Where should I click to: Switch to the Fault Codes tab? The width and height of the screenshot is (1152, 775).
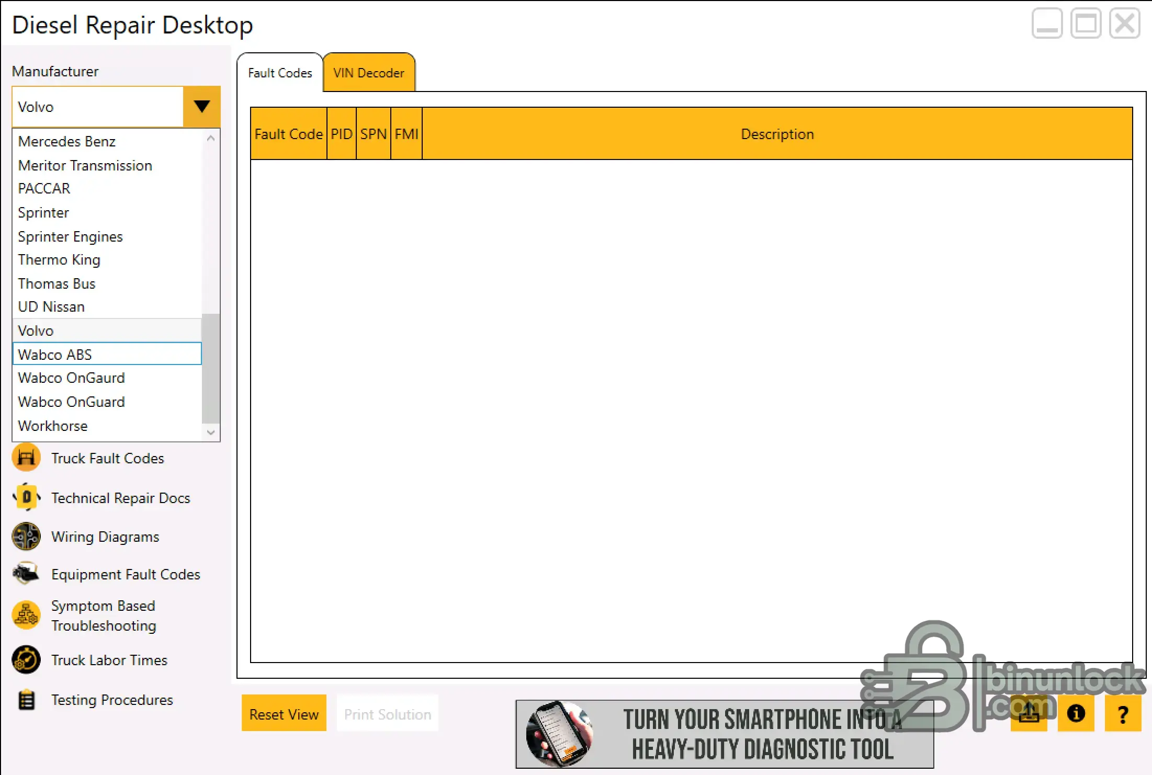(280, 73)
